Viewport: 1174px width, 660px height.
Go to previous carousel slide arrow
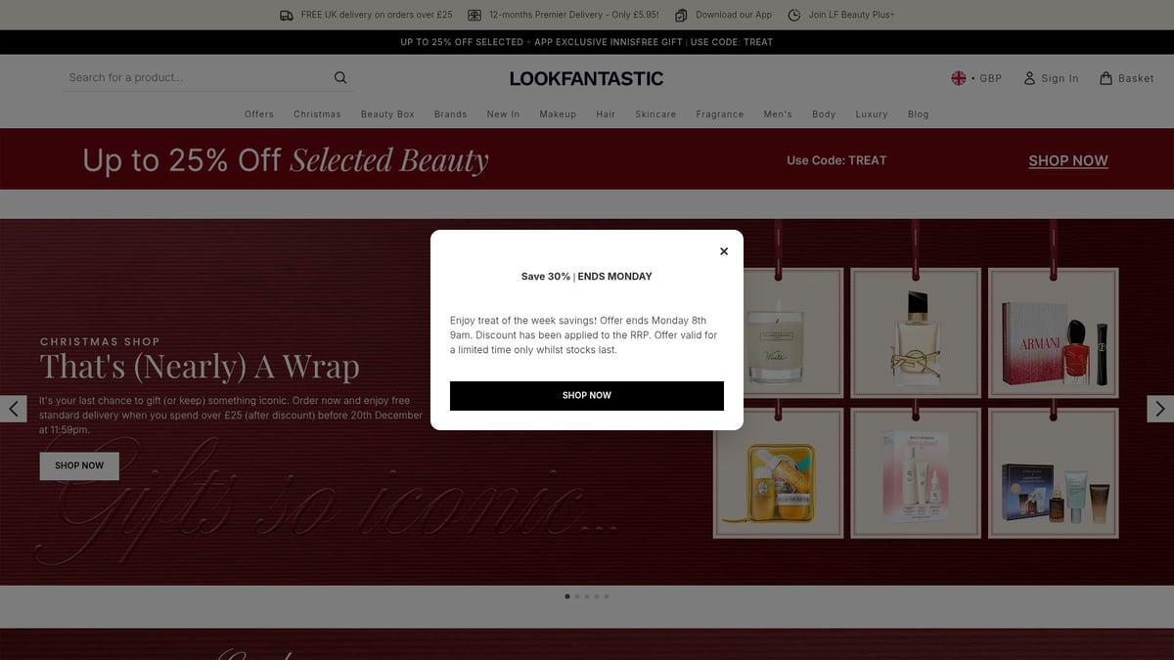14,409
